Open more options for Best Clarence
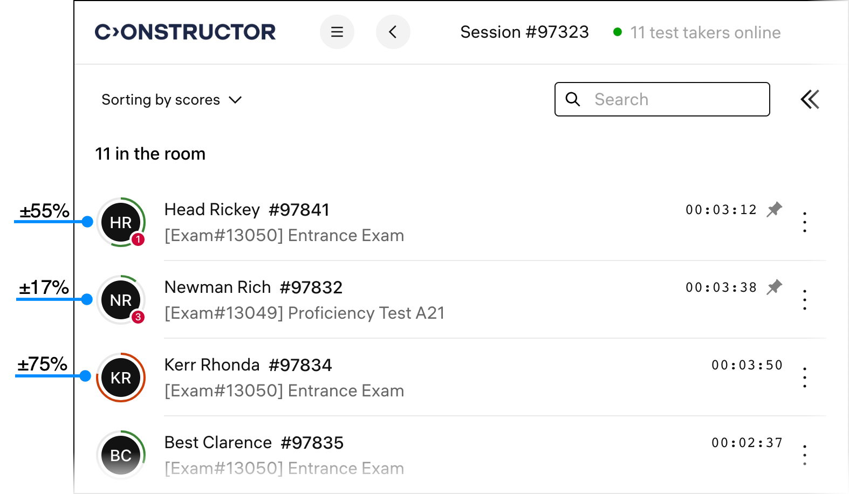Image resolution: width=849 pixels, height=494 pixels. pos(804,455)
